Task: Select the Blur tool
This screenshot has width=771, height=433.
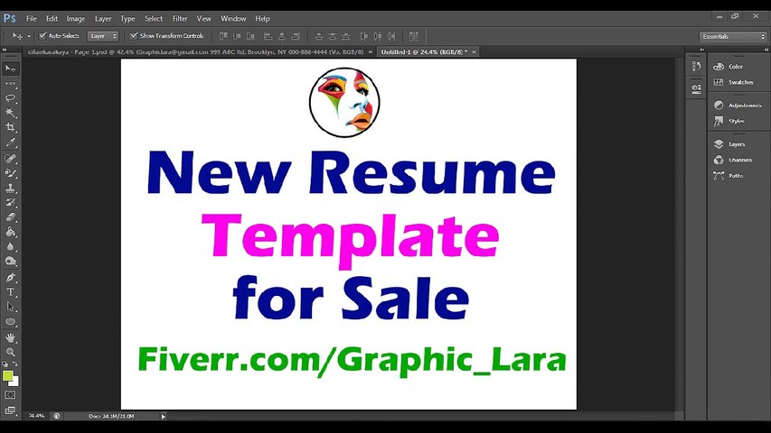Action: coord(10,246)
